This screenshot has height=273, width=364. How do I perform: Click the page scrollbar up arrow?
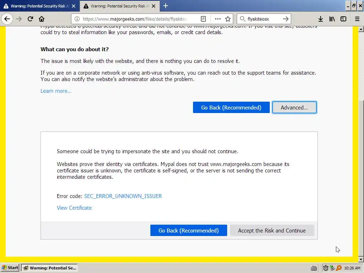coord(361,29)
